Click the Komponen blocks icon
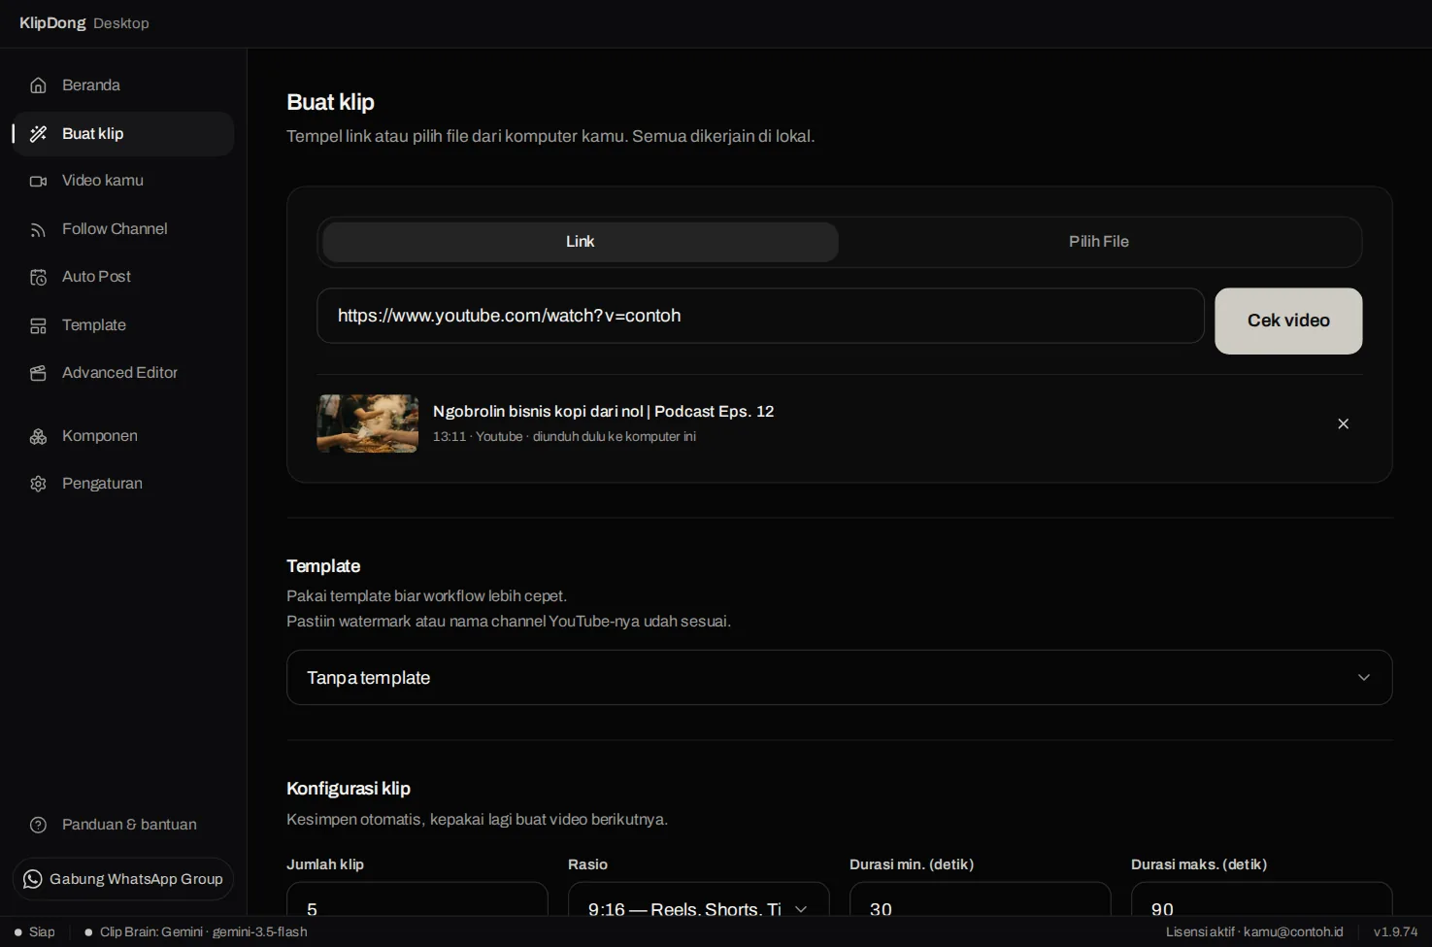 pos(38,436)
